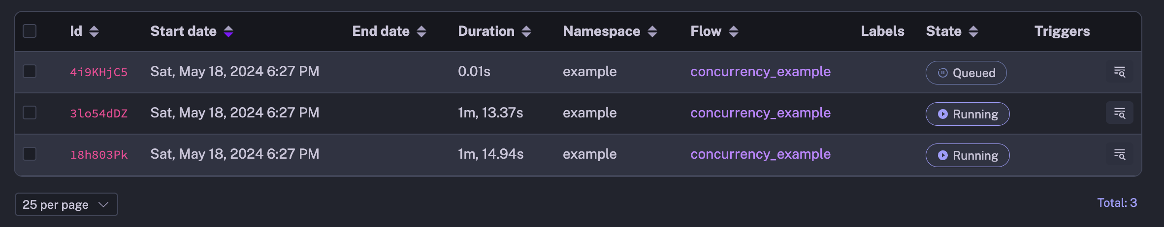Open details icon for execution 18h803Pk
This screenshot has width=1164, height=227.
coord(1119,154)
